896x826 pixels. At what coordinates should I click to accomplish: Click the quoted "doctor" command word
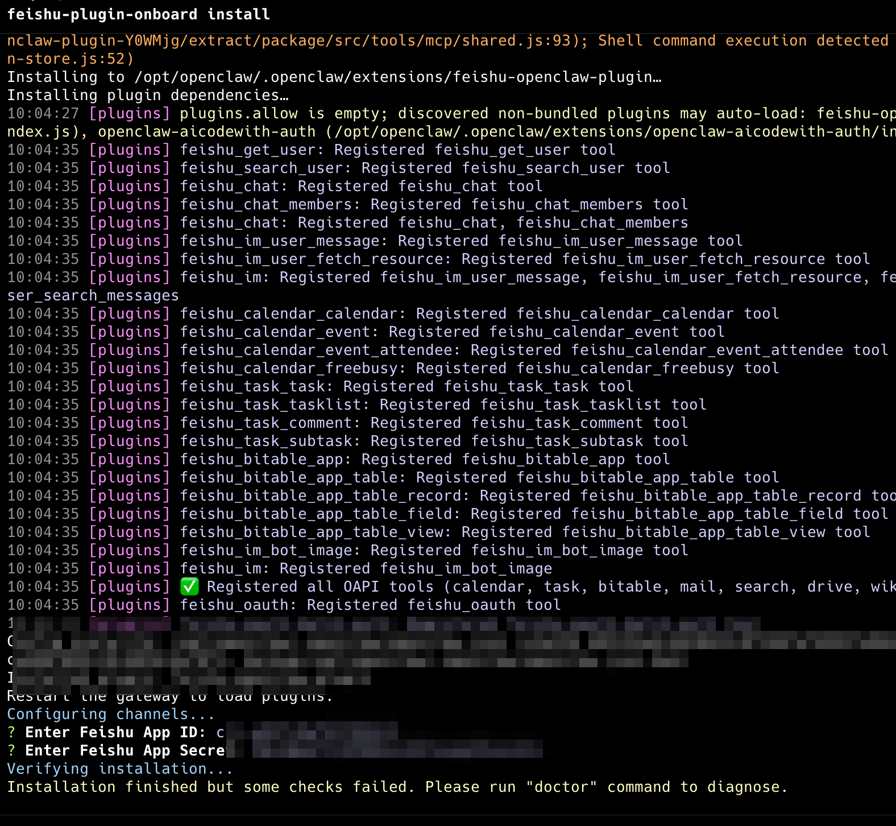(x=561, y=787)
